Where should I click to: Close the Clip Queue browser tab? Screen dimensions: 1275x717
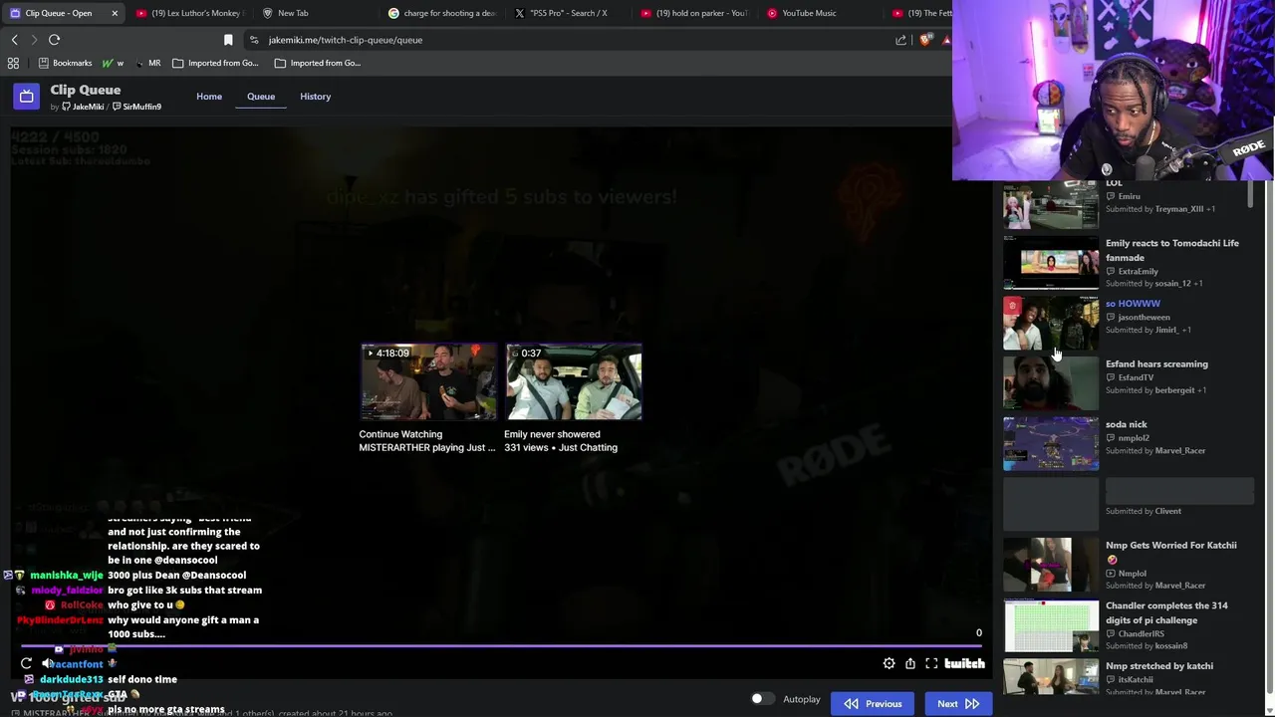click(115, 13)
